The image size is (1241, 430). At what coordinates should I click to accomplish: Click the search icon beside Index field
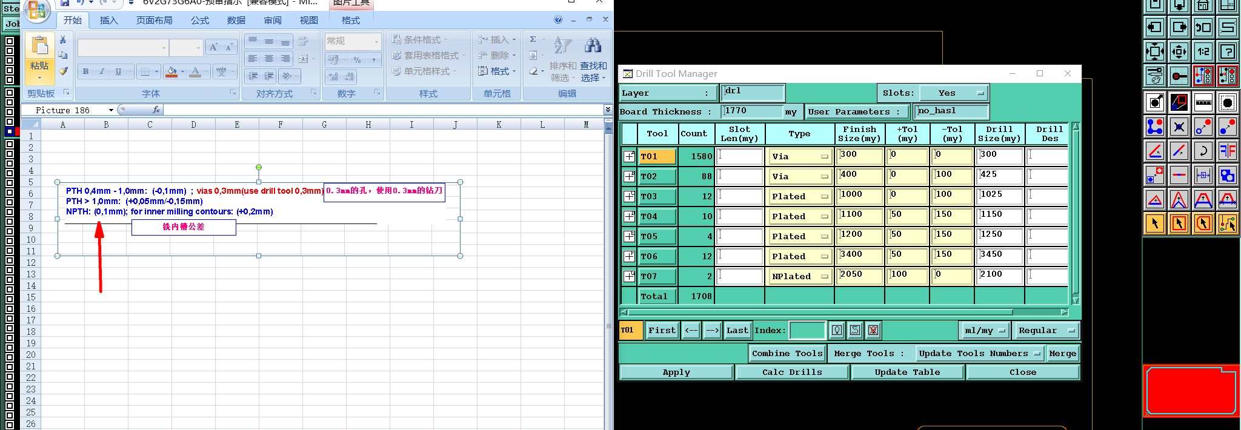[x=836, y=330]
